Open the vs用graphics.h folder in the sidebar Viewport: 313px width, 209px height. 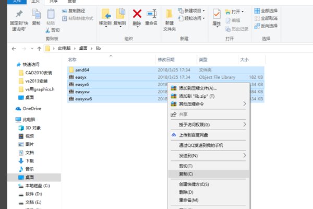click(x=40, y=89)
